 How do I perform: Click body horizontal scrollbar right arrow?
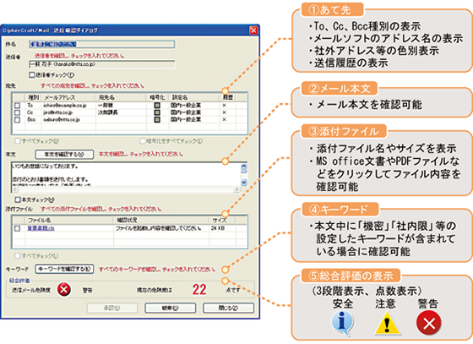point(236,189)
